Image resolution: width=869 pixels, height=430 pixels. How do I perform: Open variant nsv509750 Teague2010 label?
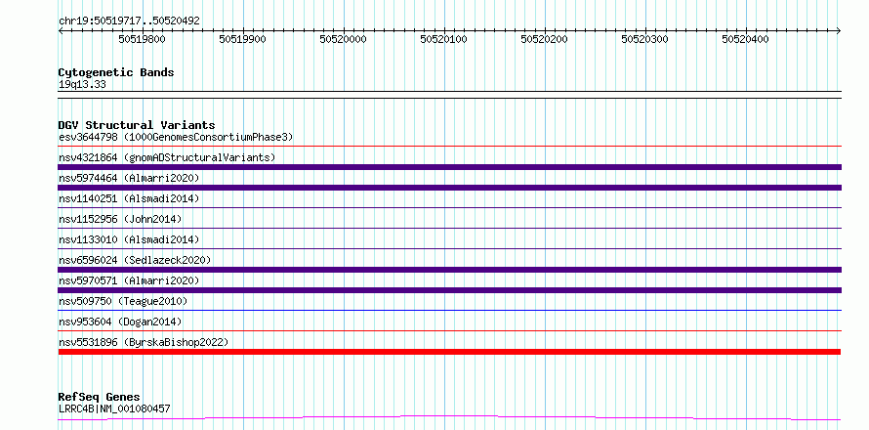point(123,301)
